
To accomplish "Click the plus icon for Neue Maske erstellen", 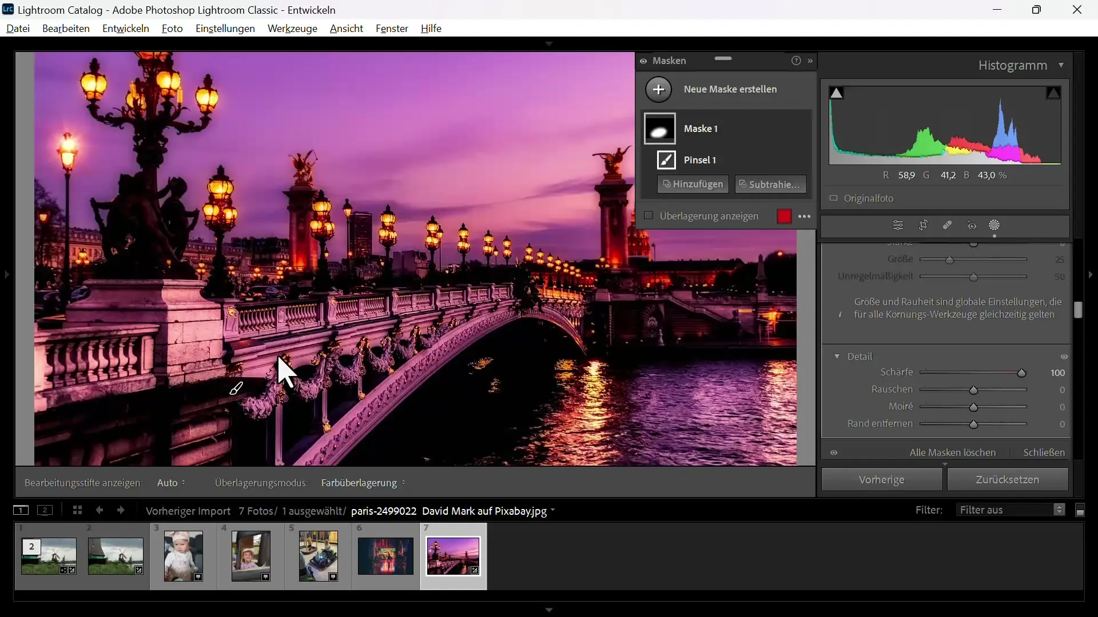I will (x=659, y=90).
